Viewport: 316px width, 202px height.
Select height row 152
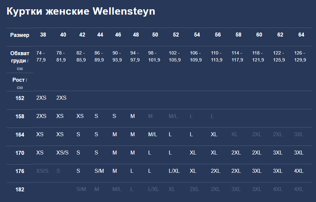point(20,98)
